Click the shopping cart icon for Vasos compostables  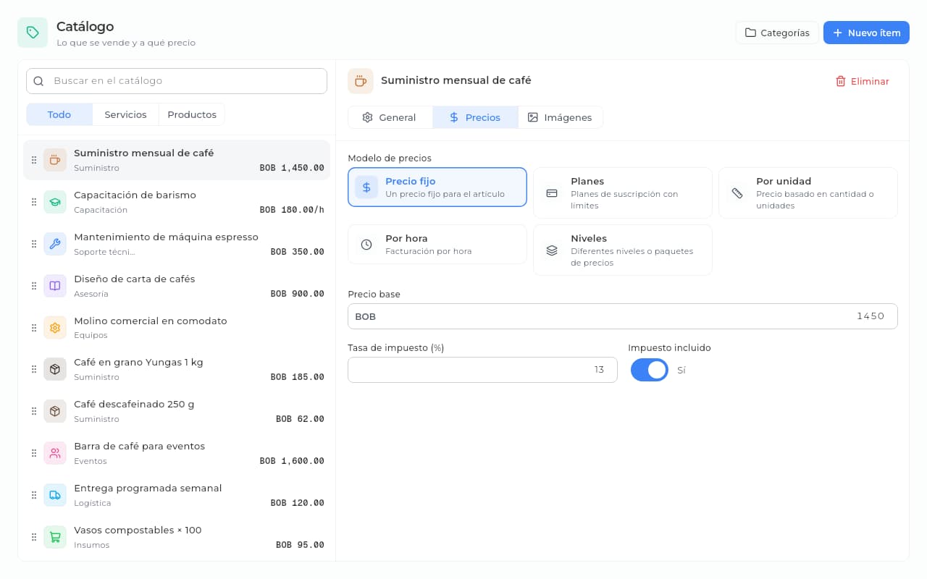click(x=55, y=537)
